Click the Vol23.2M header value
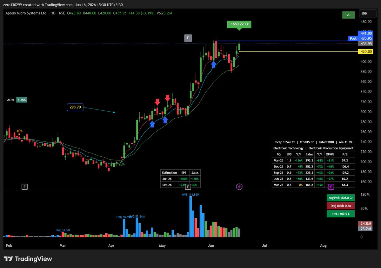The image size is (381, 268). click(x=164, y=13)
